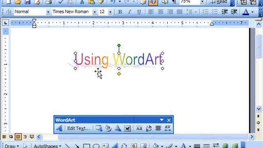Toggle WordArt Same Letter Heights
Screen dimensions: 263x148
139,128
